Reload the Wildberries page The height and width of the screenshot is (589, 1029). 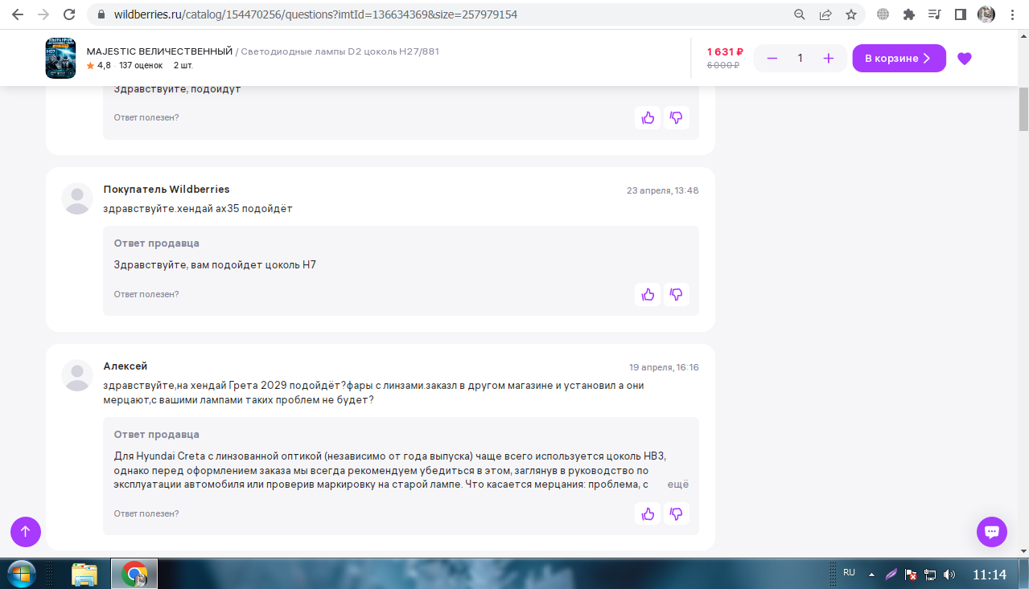[x=69, y=14]
